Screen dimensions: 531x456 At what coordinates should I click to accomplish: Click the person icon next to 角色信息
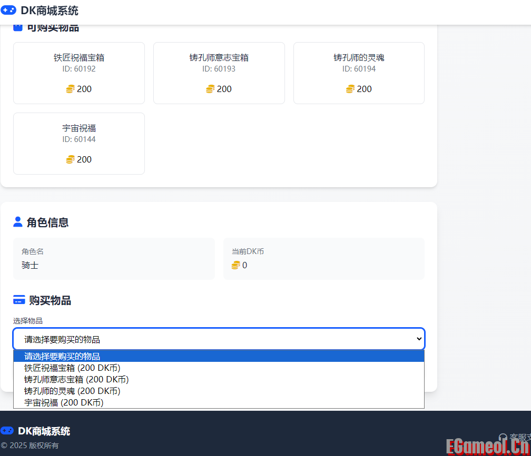[x=17, y=222]
